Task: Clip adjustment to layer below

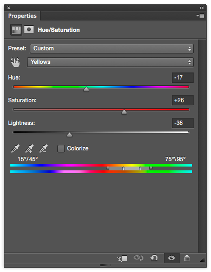Action: [x=122, y=258]
